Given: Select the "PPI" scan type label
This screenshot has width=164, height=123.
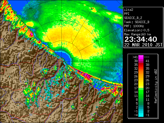Looking at the screenshot, I should [x=127, y=14].
